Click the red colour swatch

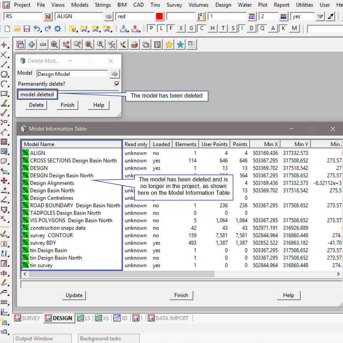pyautogui.click(x=159, y=17)
